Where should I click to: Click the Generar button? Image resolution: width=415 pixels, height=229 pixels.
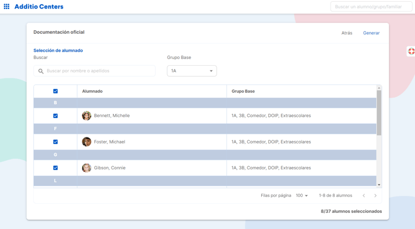pos(371,33)
